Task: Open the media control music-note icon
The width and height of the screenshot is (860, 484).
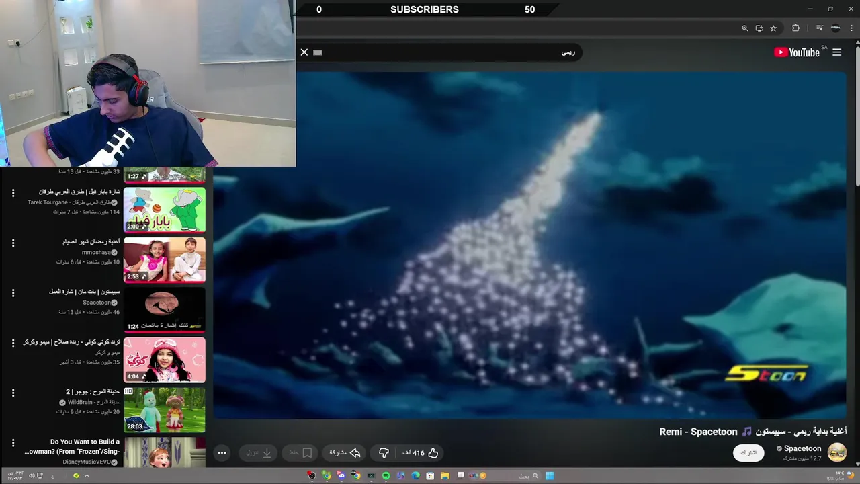Action: 820,28
